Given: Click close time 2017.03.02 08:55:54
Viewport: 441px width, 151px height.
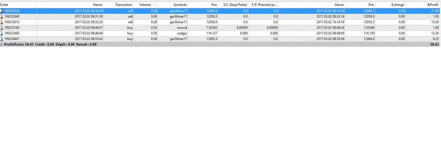Looking at the screenshot, I should coord(330,39).
